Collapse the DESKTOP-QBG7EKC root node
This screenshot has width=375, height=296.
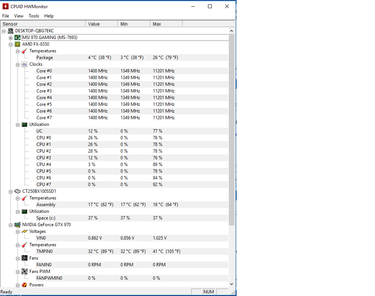click(x=4, y=31)
